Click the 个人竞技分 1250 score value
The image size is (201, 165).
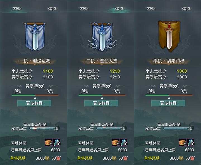[x=115, y=71]
